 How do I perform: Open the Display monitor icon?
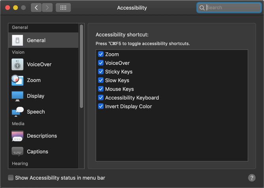(17, 96)
